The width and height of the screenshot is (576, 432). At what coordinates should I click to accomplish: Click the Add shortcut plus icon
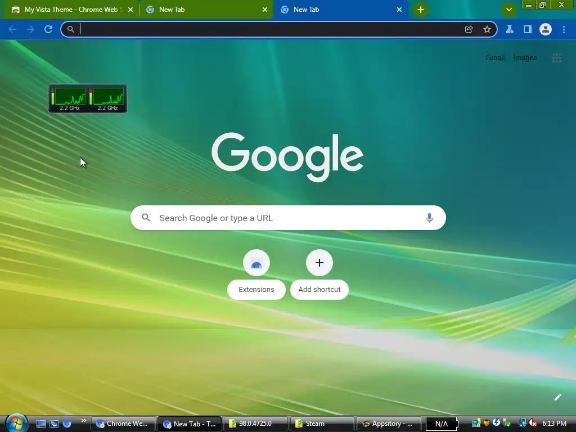click(x=319, y=263)
